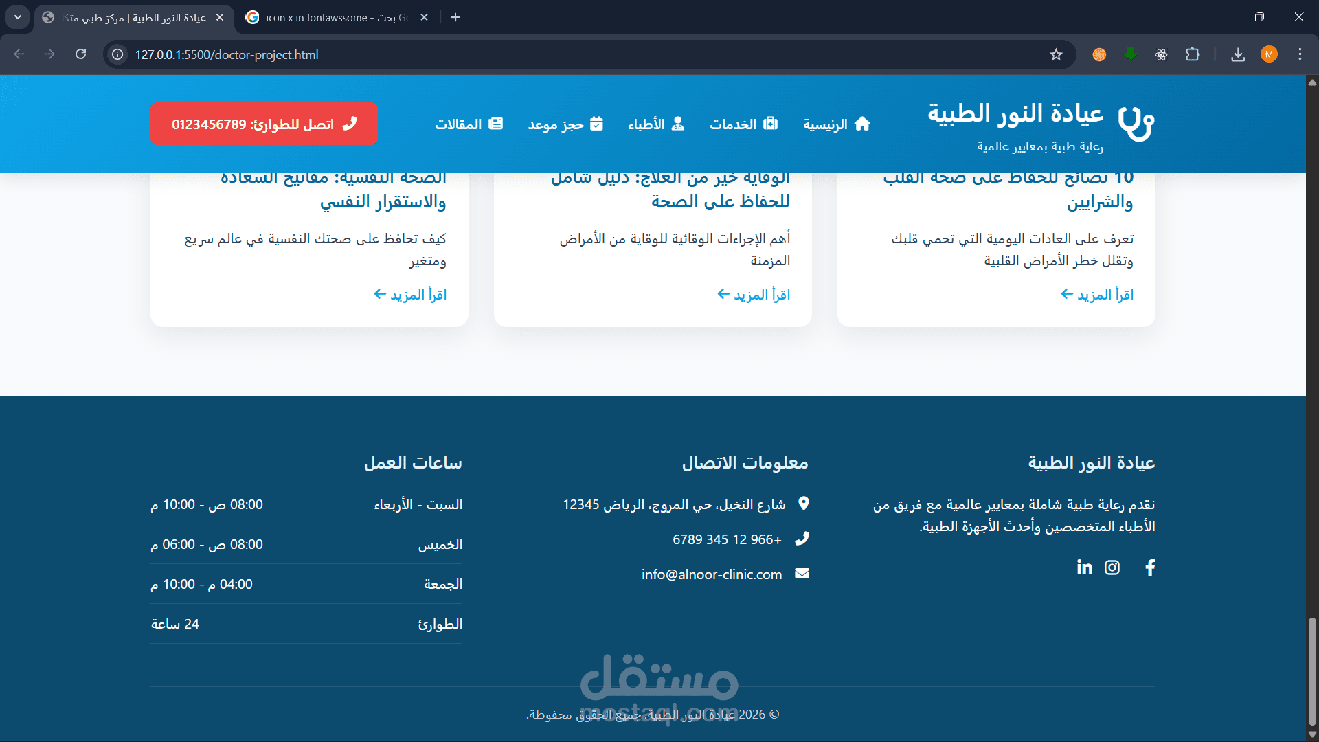Open the Chrome three-dot menu
This screenshot has height=742, width=1319.
click(1300, 55)
